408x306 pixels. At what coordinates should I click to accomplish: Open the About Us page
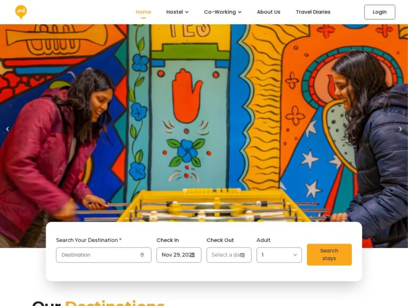coord(268,12)
